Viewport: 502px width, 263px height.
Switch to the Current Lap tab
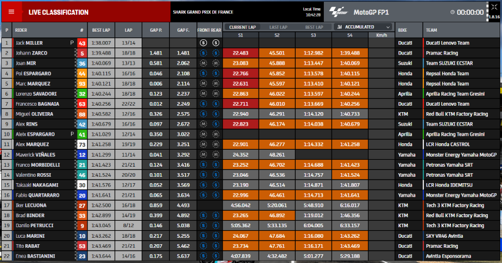(x=242, y=27)
